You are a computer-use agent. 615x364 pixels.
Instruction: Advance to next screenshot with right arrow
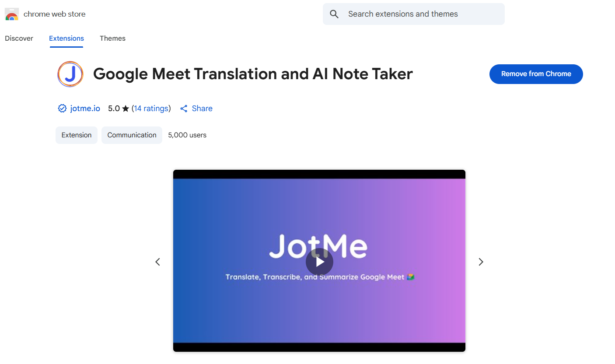[481, 262]
